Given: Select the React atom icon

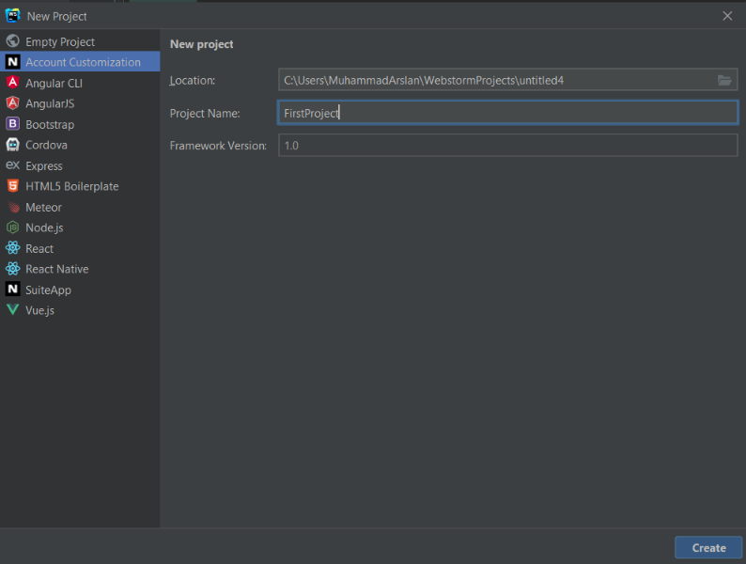Looking at the screenshot, I should coord(13,248).
